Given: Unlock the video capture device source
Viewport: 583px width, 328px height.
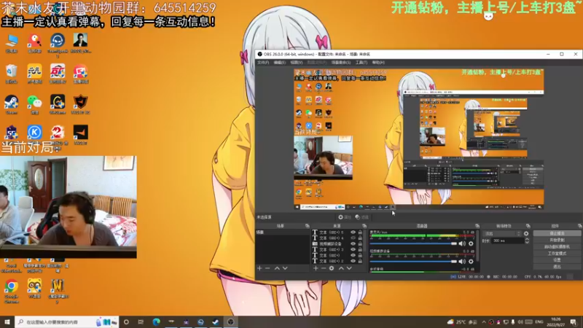Looking at the screenshot, I should (x=360, y=243).
